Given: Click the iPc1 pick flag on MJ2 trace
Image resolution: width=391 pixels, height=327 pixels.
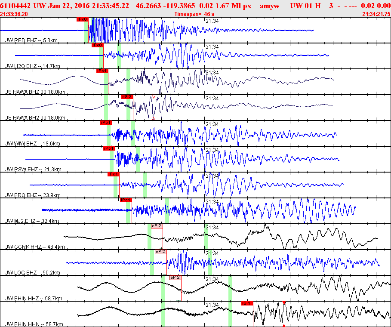Looking at the screenshot, I should pos(126,200).
